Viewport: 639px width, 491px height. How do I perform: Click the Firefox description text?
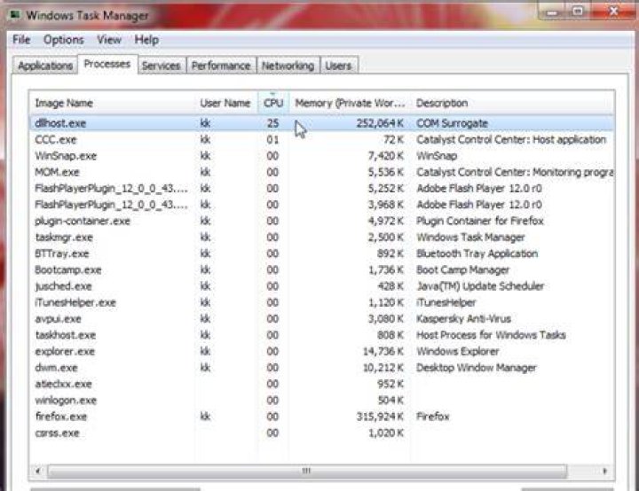[432, 417]
